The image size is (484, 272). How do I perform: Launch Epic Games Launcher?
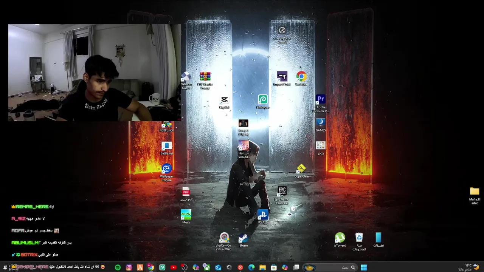(x=282, y=196)
